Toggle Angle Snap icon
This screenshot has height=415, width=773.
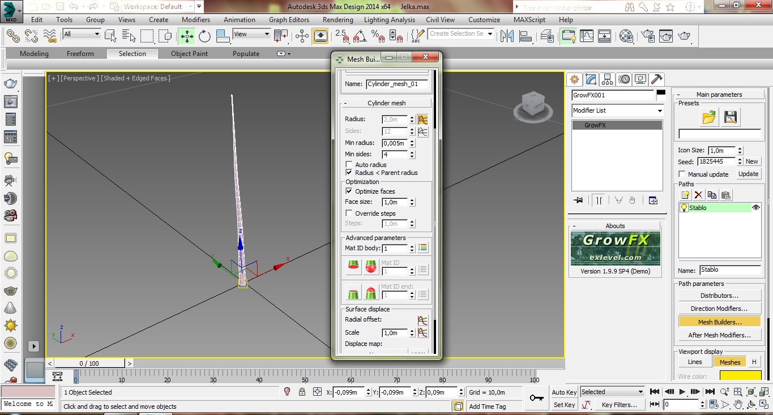359,36
